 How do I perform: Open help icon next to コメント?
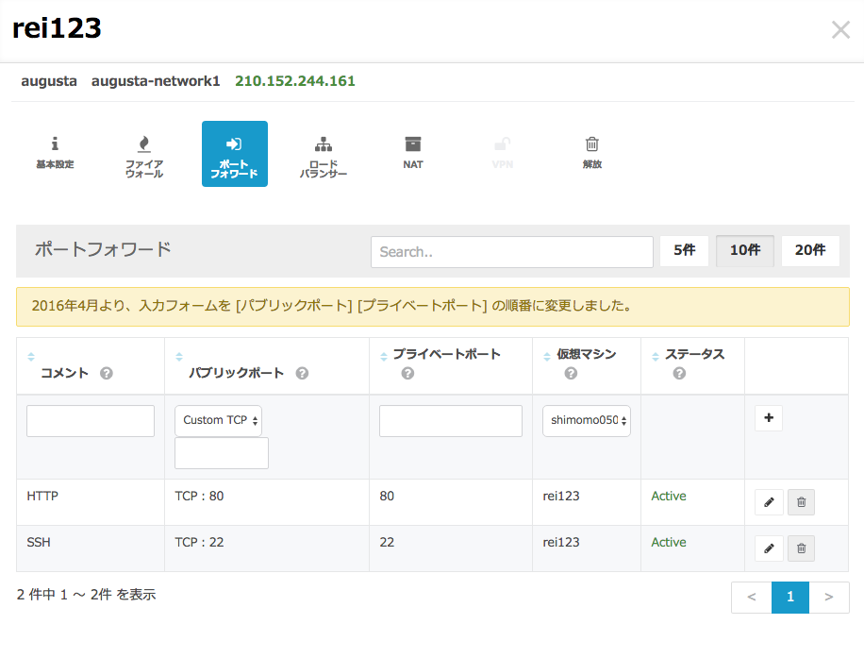coord(107,374)
